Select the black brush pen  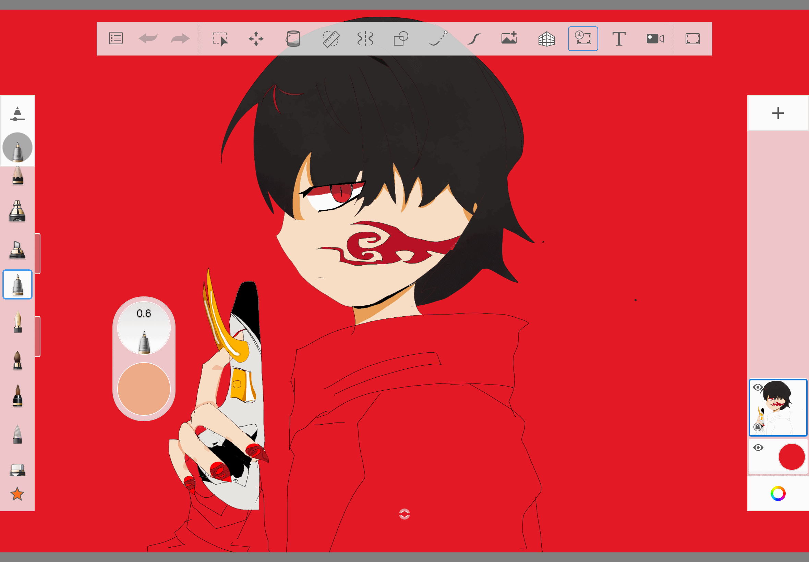17,395
